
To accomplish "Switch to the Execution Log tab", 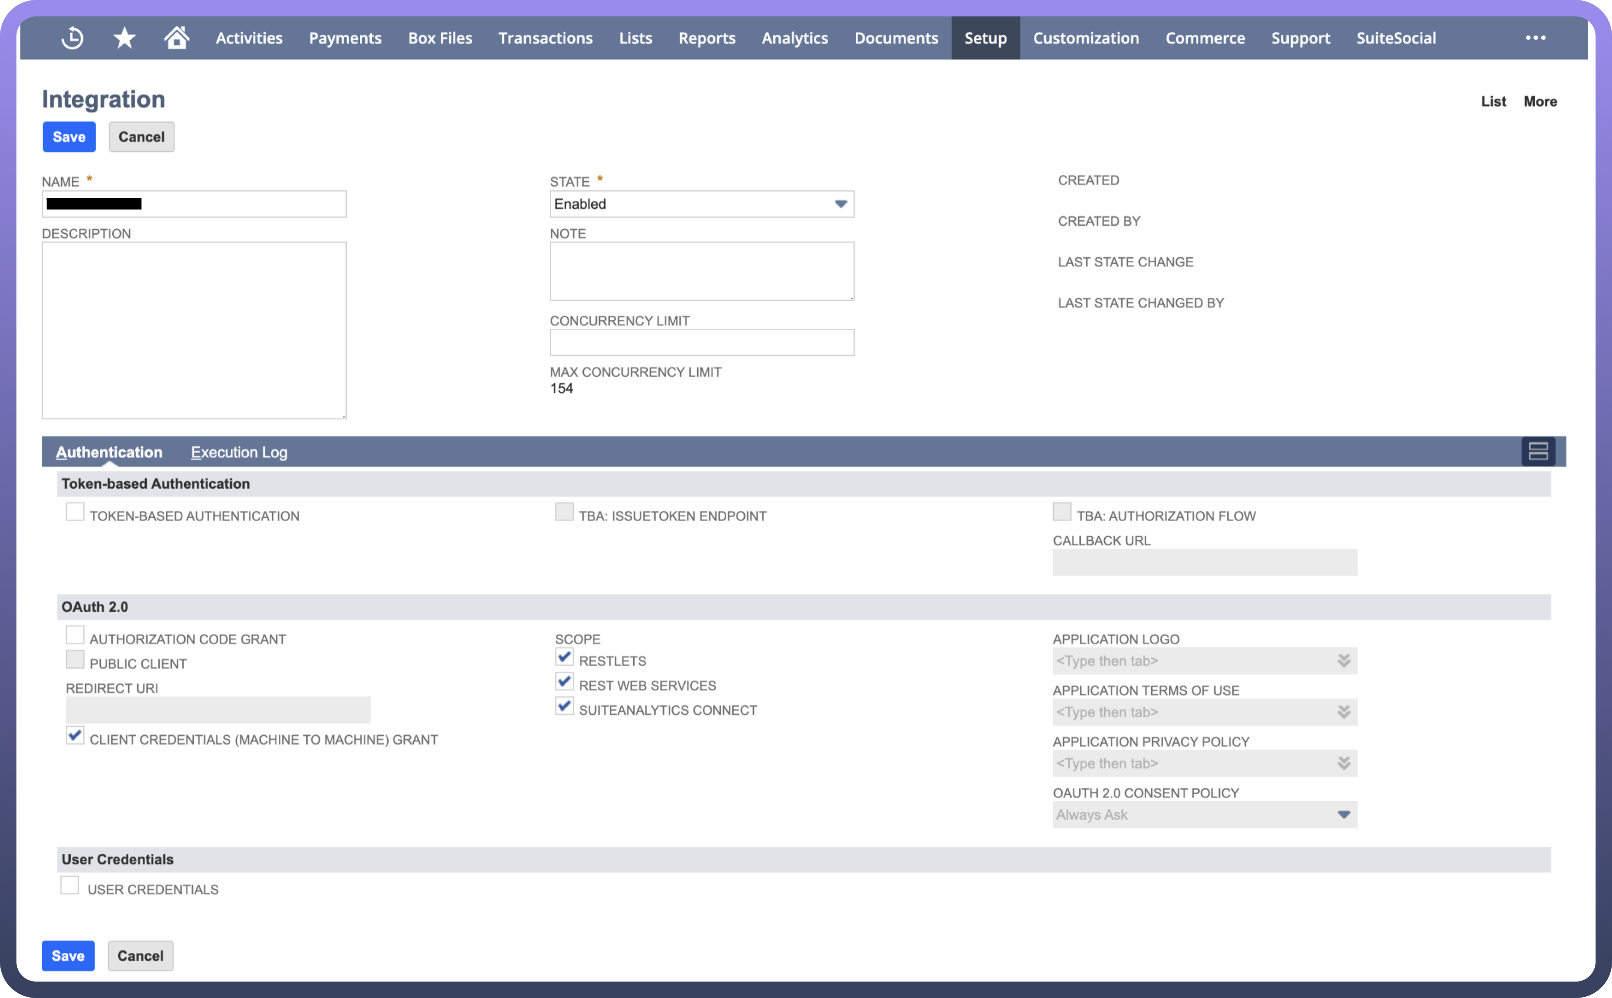I will (x=239, y=452).
